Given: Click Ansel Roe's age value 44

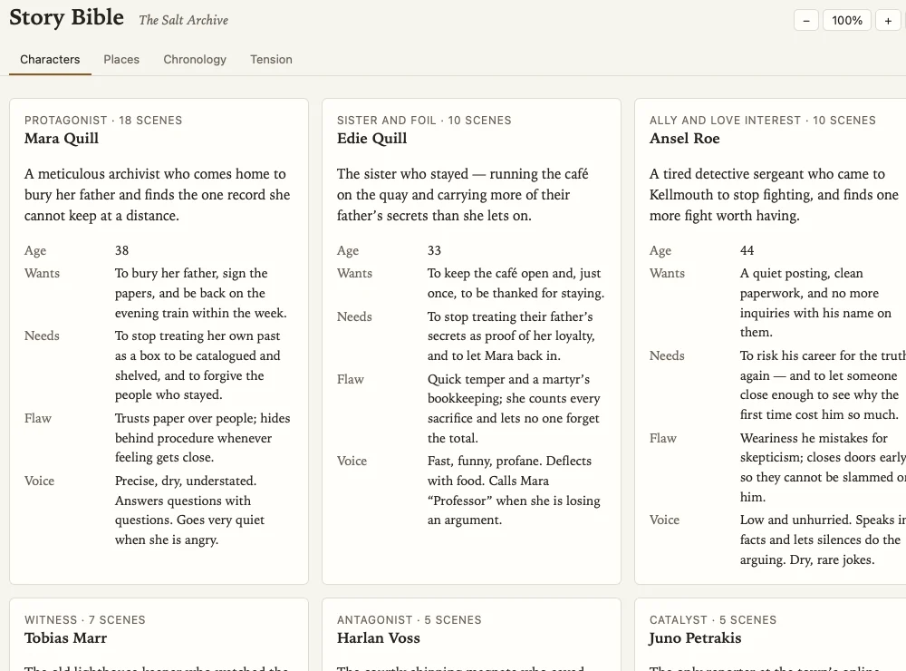Looking at the screenshot, I should pos(747,250).
